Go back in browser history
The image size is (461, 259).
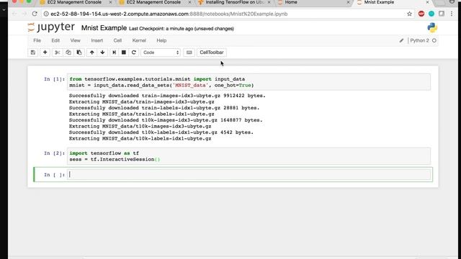14,14
